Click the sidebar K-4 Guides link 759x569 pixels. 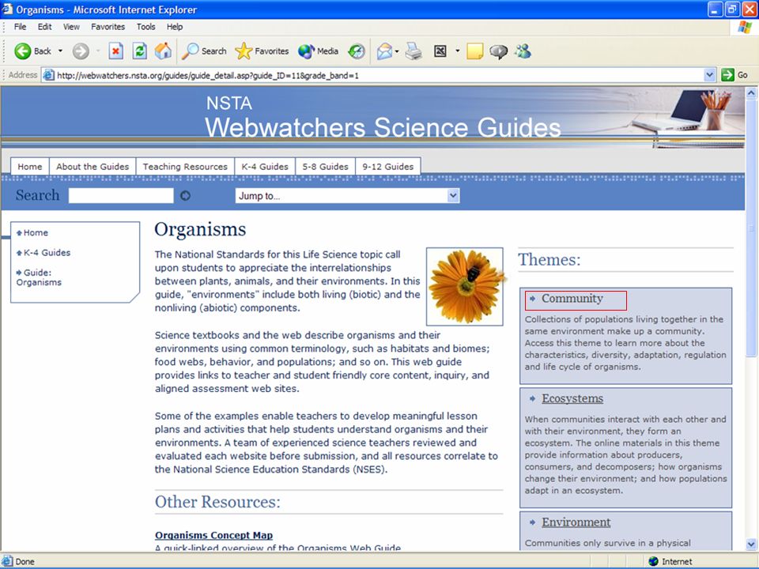click(47, 253)
